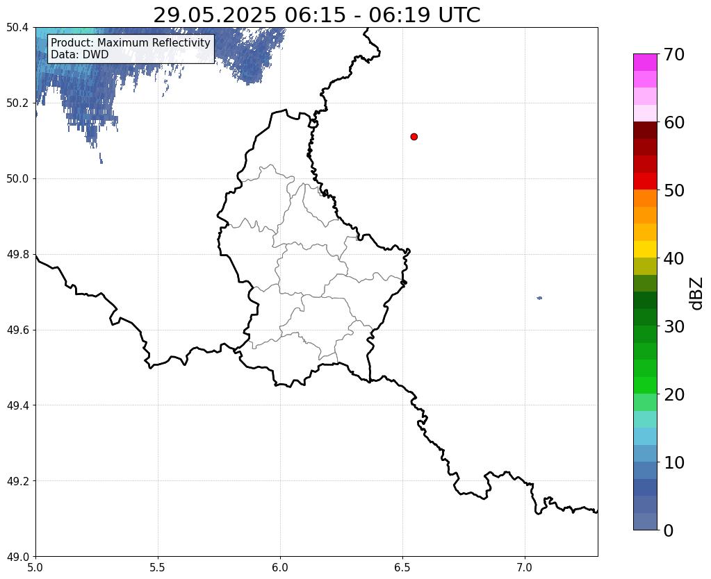Click the colorbar tick label 10

[674, 462]
